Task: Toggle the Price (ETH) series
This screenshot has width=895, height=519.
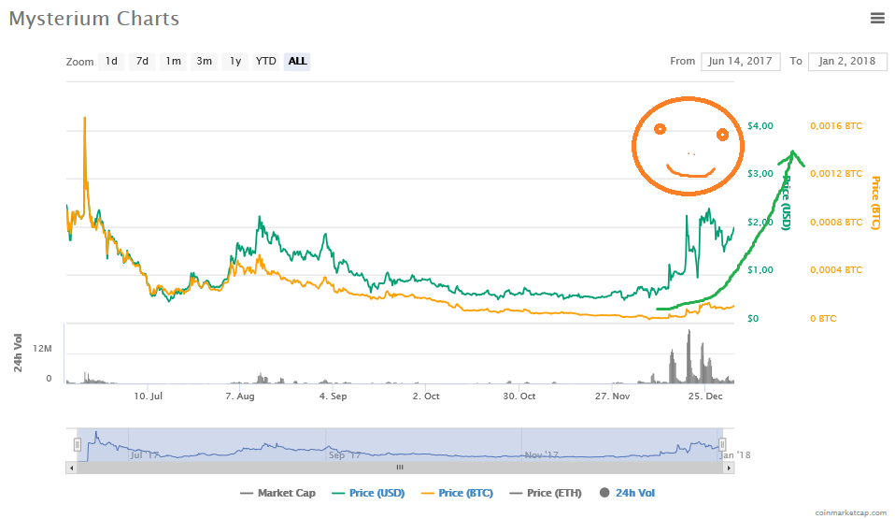Action: pyautogui.click(x=547, y=493)
